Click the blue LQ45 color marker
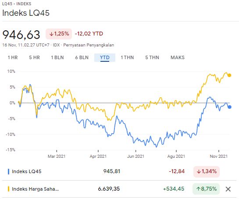 click(x=8, y=171)
